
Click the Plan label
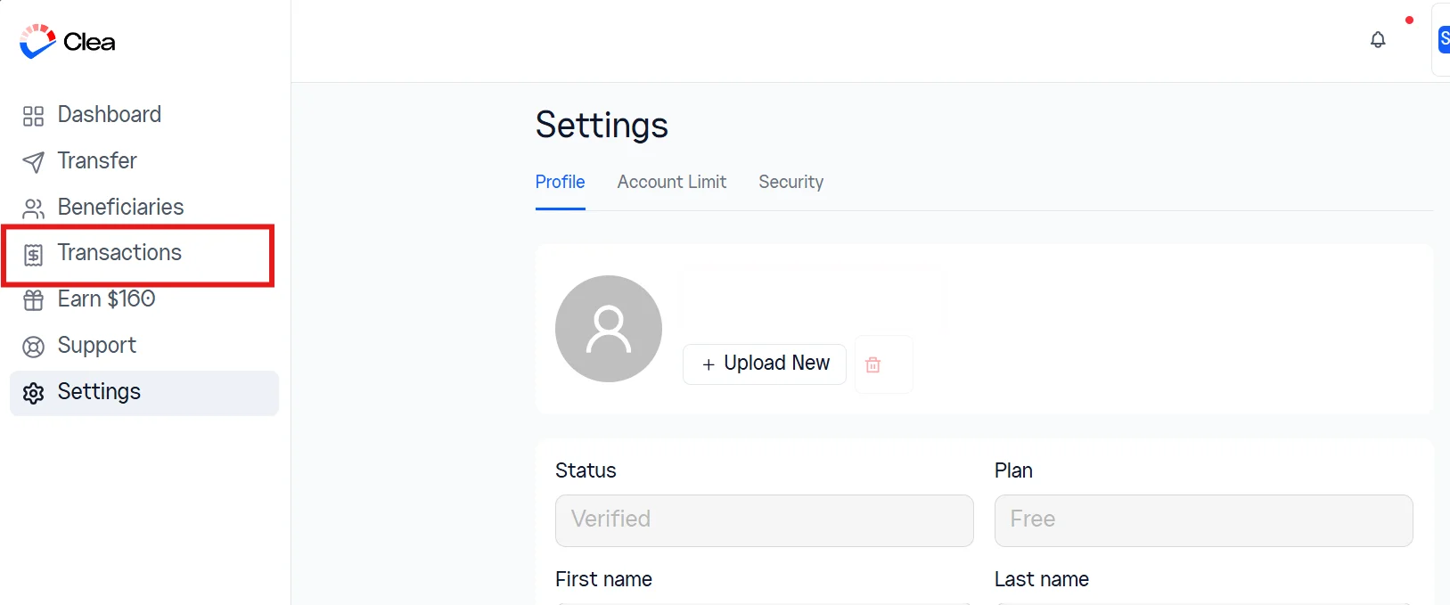[x=1013, y=470]
